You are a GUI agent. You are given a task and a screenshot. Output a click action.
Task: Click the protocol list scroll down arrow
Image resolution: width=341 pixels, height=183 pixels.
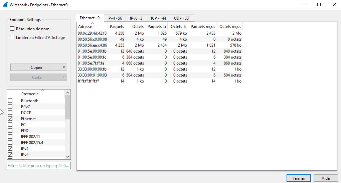[x=68, y=157]
